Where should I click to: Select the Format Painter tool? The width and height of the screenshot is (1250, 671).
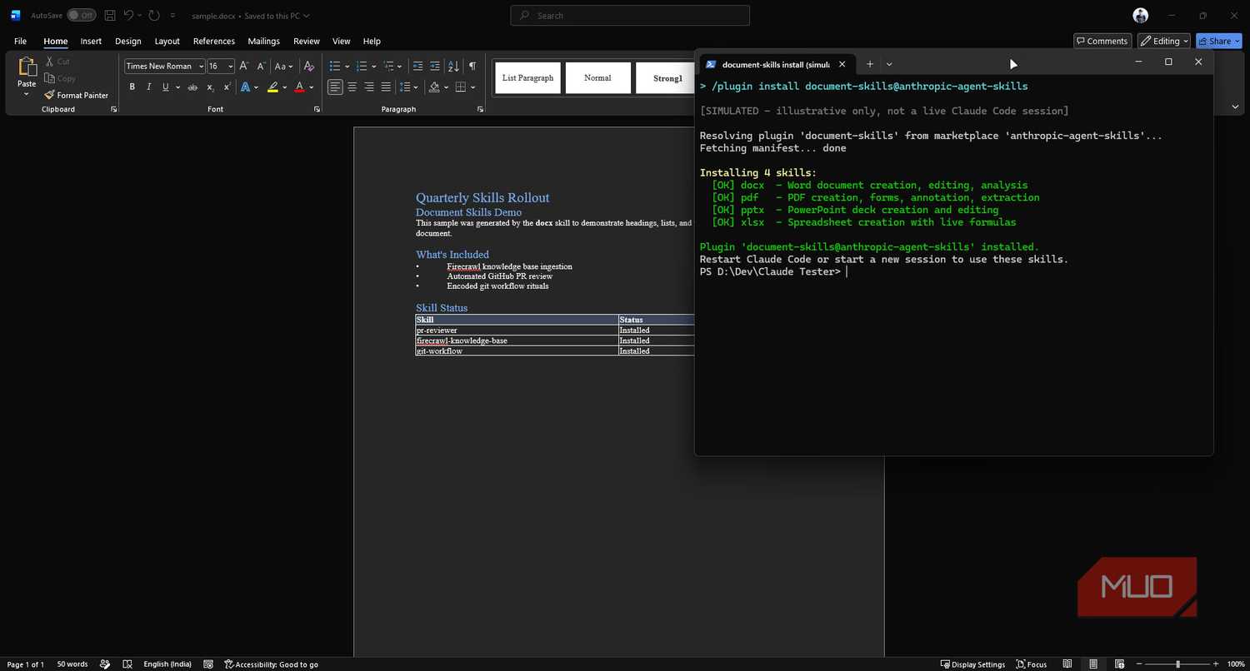77,95
